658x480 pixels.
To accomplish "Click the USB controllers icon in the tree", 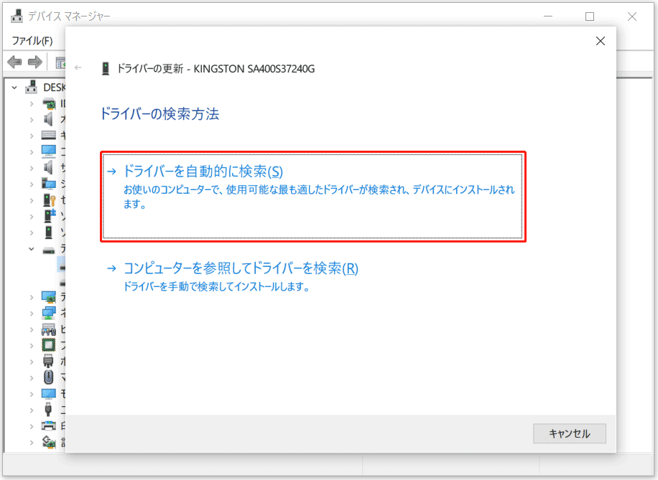I will coord(49,410).
